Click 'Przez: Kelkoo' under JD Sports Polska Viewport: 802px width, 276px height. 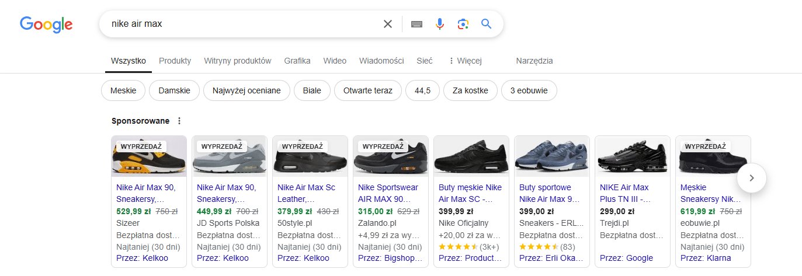point(223,258)
